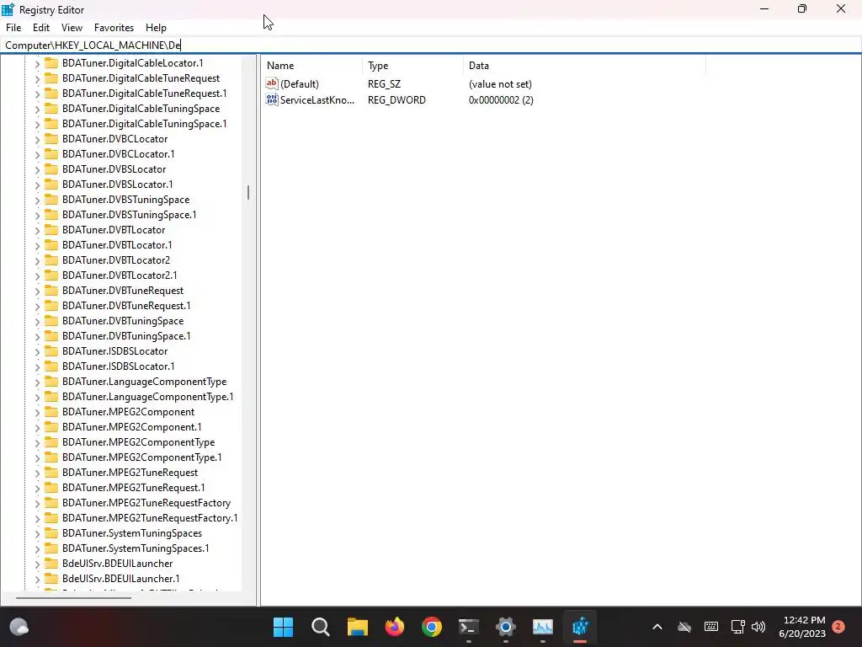The image size is (862, 647).
Task: Select BDATuner.DVBTuneRequest.1 key
Action: (x=126, y=305)
